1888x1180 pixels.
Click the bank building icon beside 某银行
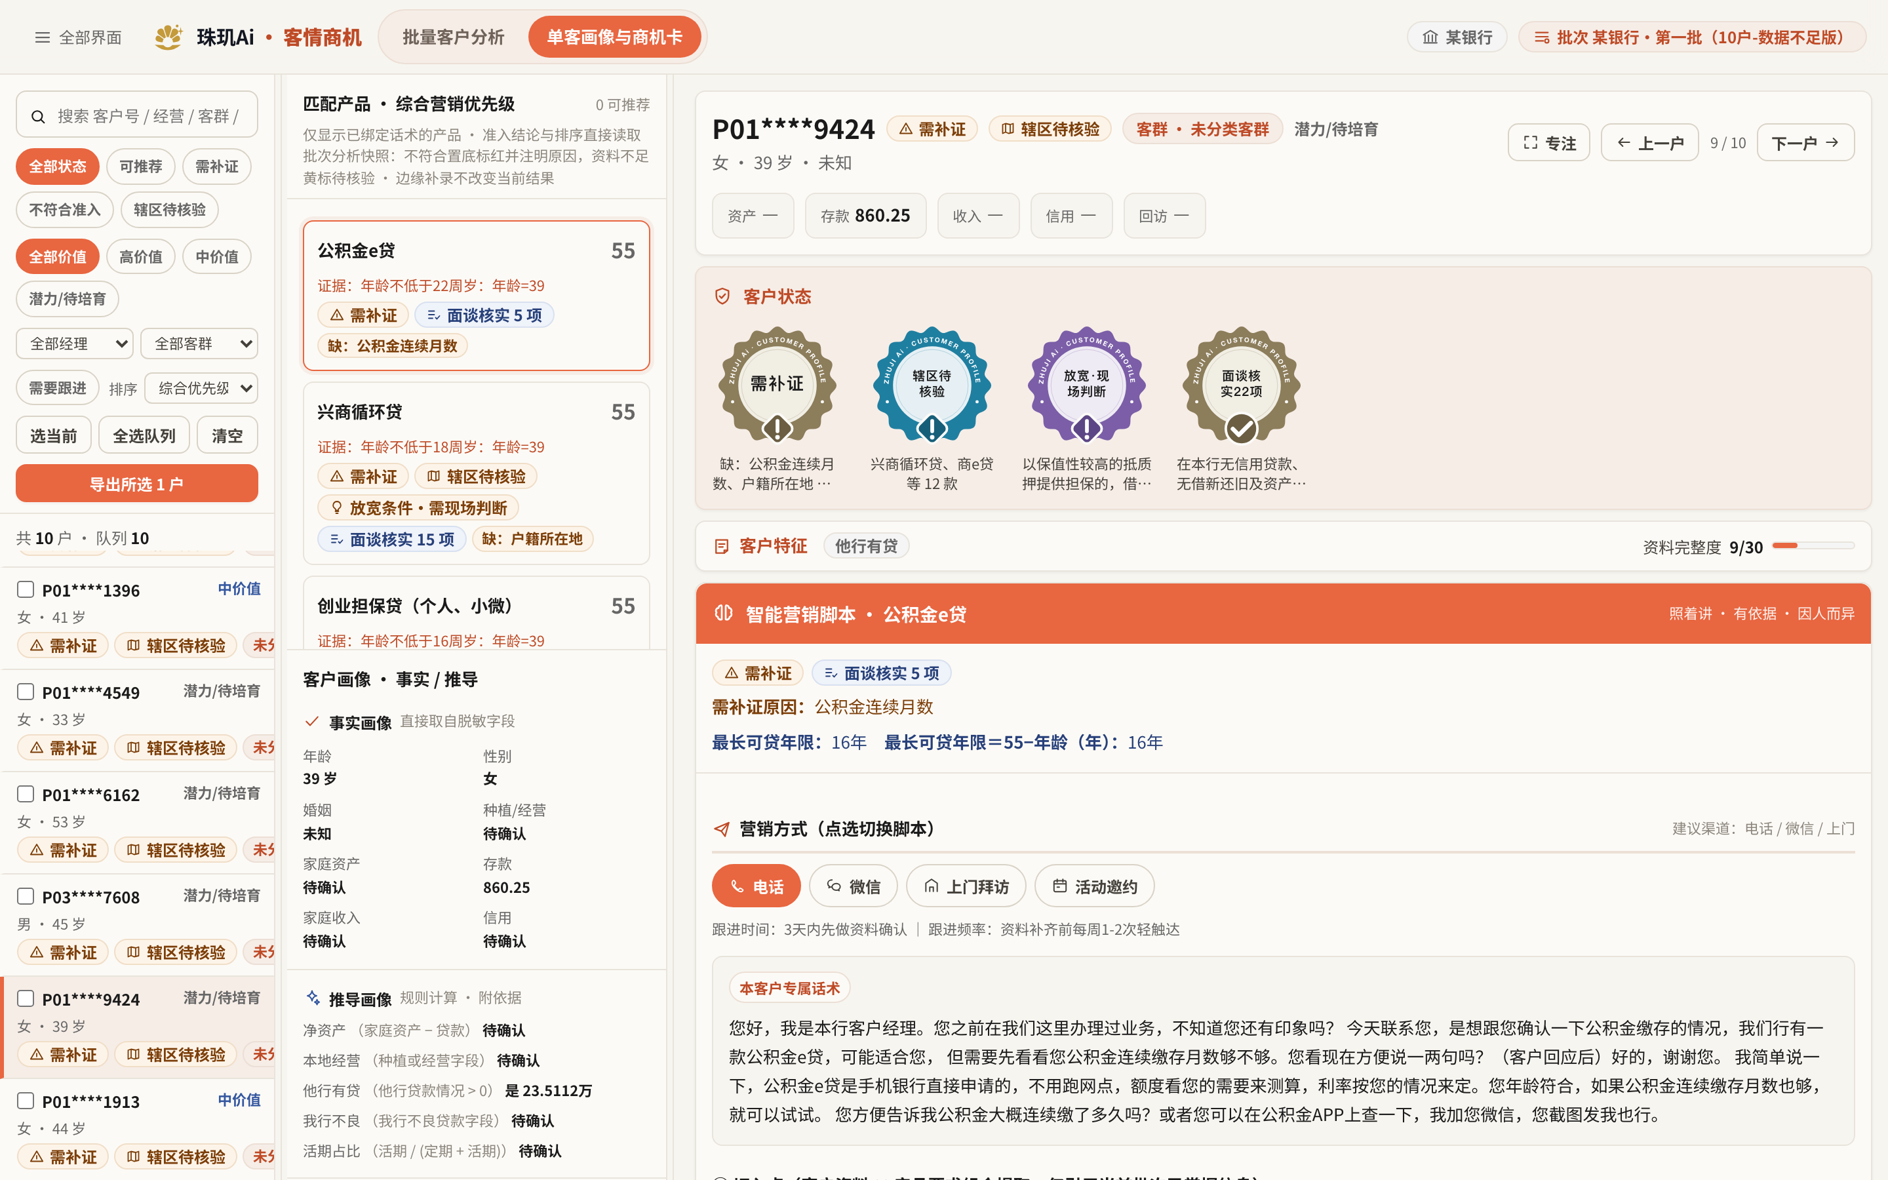tap(1430, 37)
